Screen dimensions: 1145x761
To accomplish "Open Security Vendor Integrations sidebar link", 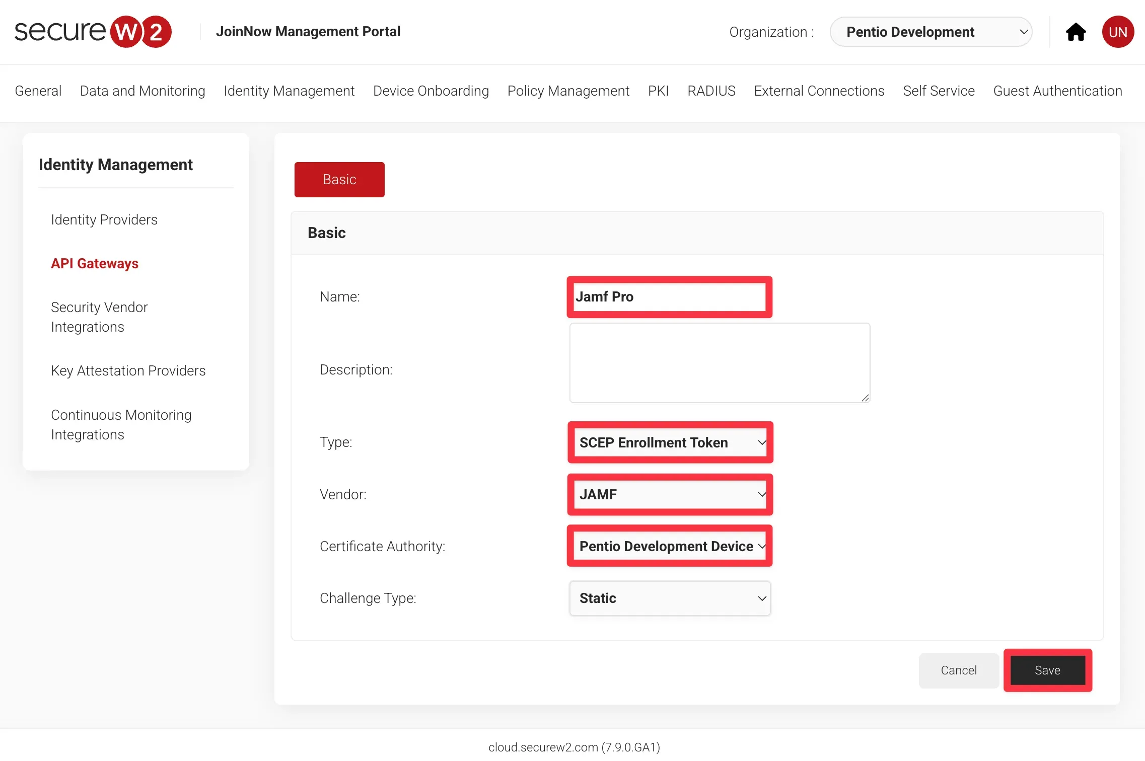I will coord(99,317).
